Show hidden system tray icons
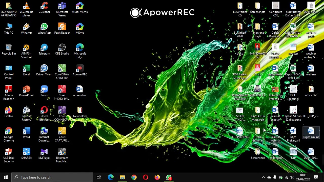This screenshot has height=182, width=324. coord(263,177)
